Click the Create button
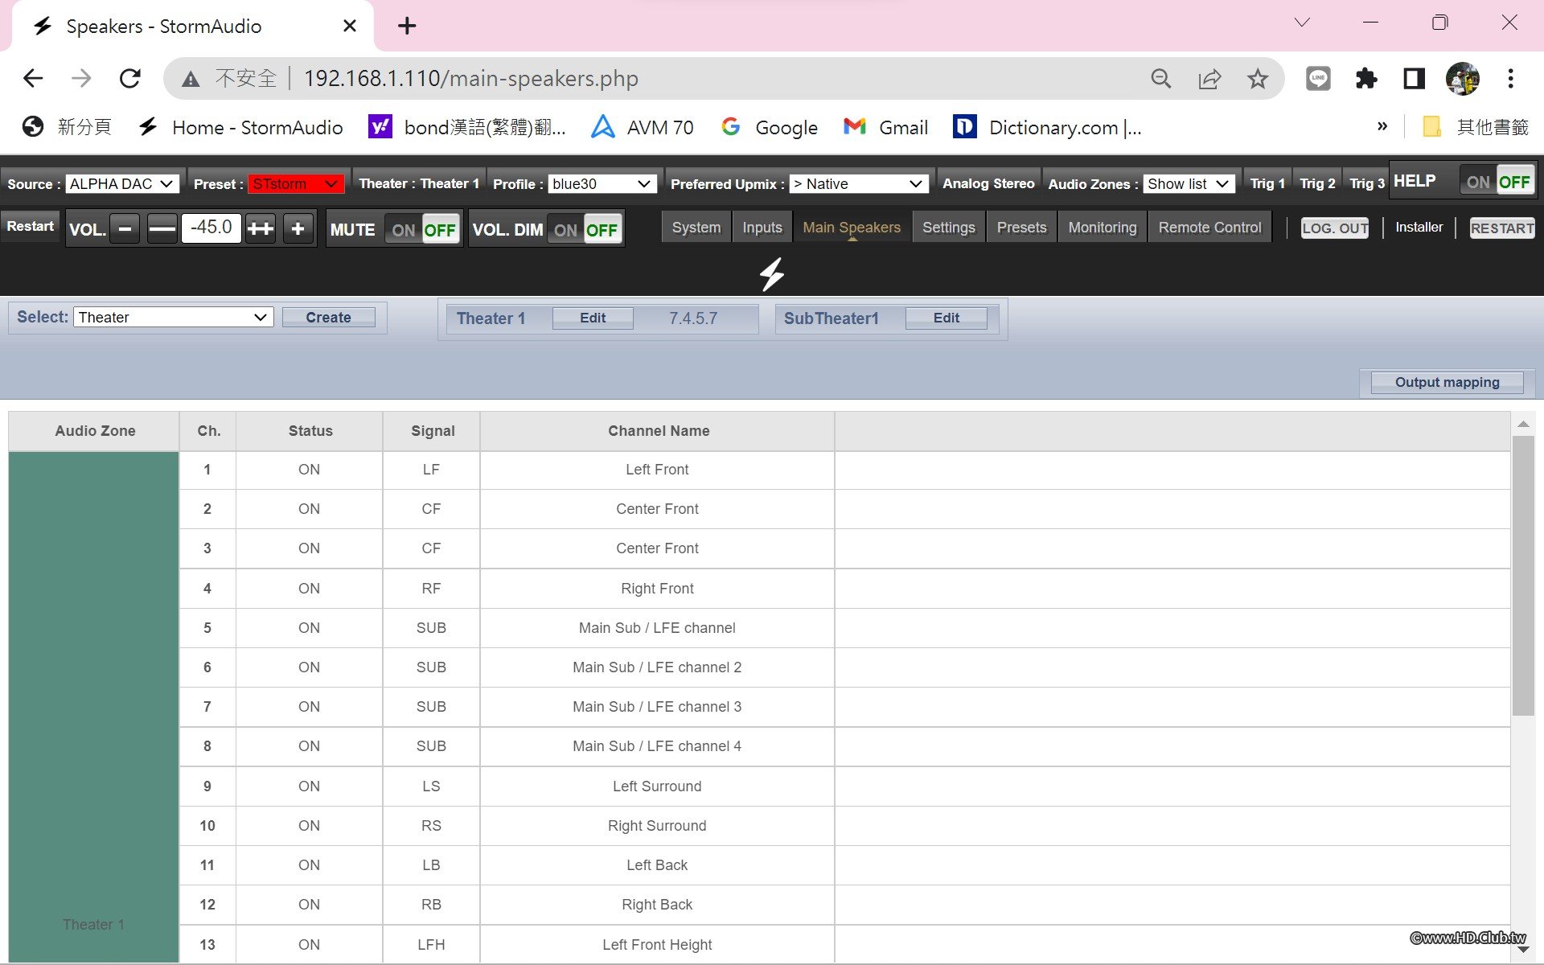The width and height of the screenshot is (1544, 965). click(328, 317)
